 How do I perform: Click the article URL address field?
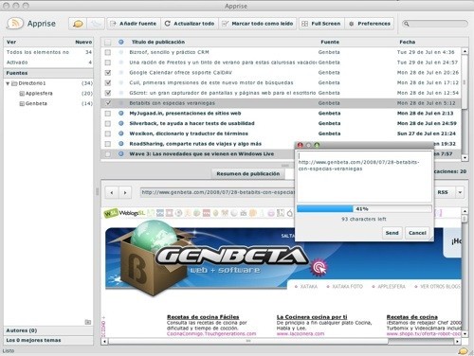tap(218, 192)
